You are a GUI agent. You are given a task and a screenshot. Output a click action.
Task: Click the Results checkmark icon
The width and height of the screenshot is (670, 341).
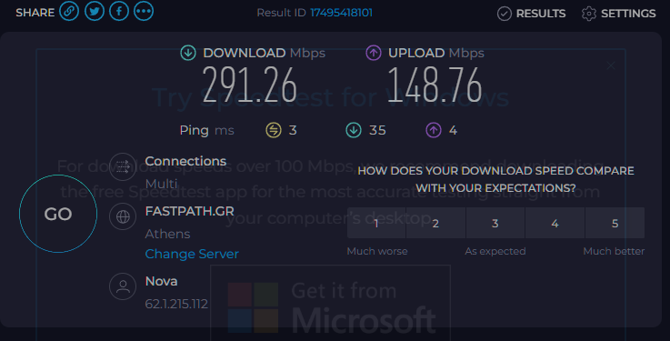tap(505, 14)
